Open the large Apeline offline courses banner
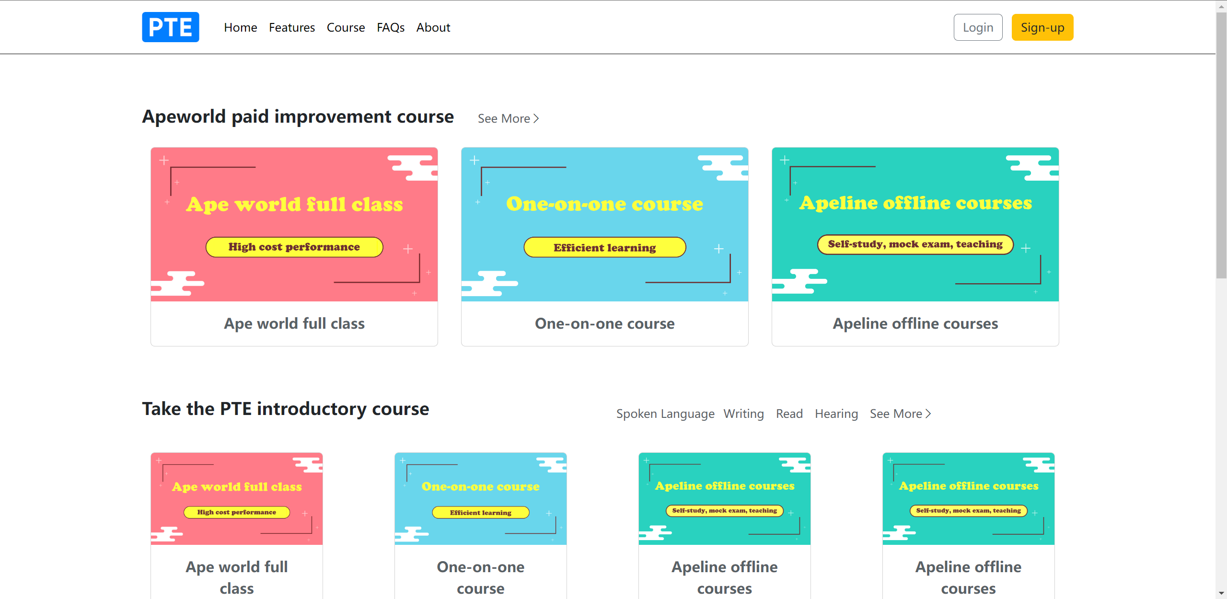Screen dimensions: 1227x599 click(915, 224)
